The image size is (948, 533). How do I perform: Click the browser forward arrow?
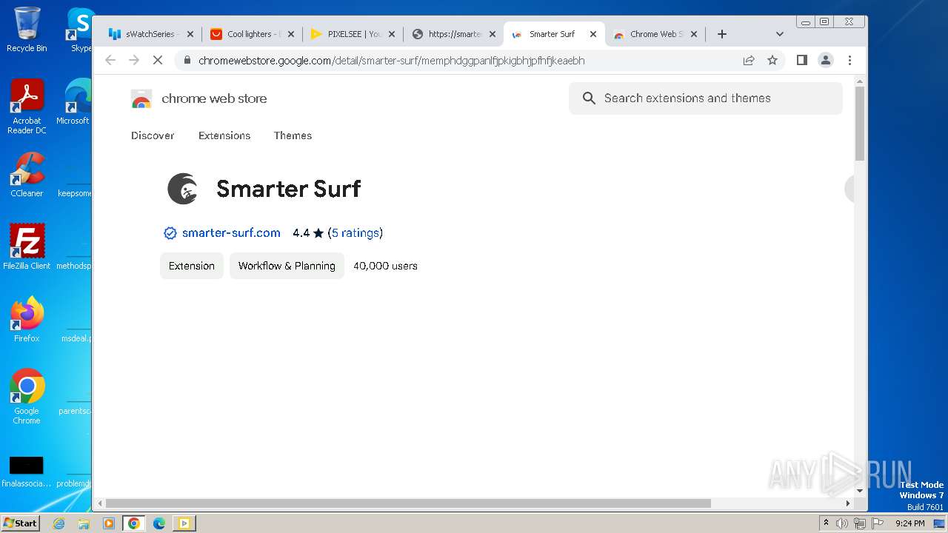134,60
